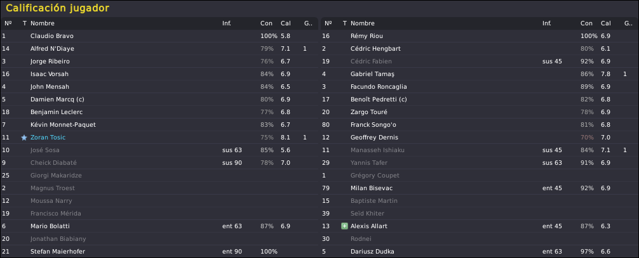Open Zoran Tosic player profile
639x258 pixels.
point(48,138)
